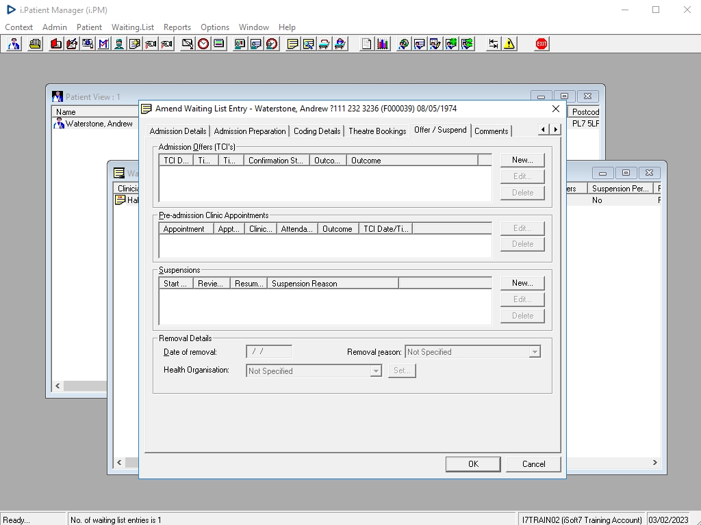The height and width of the screenshot is (525, 701).
Task: Click the printer icon in the toolbar
Action: click(x=35, y=44)
